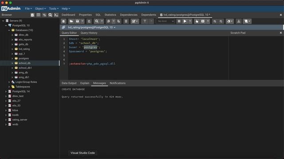Open the File menu
Screen dimensions: 284x159
click(28, 9)
